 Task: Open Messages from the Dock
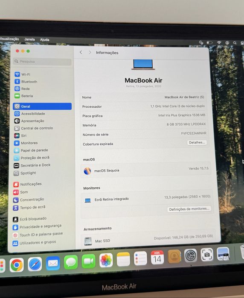tap(71, 262)
